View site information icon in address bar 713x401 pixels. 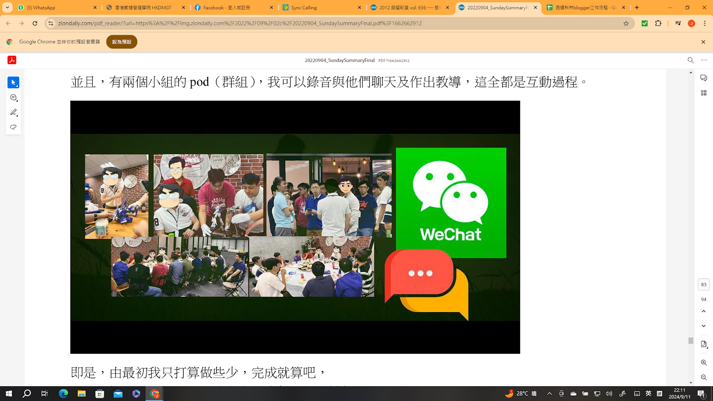coord(51,23)
